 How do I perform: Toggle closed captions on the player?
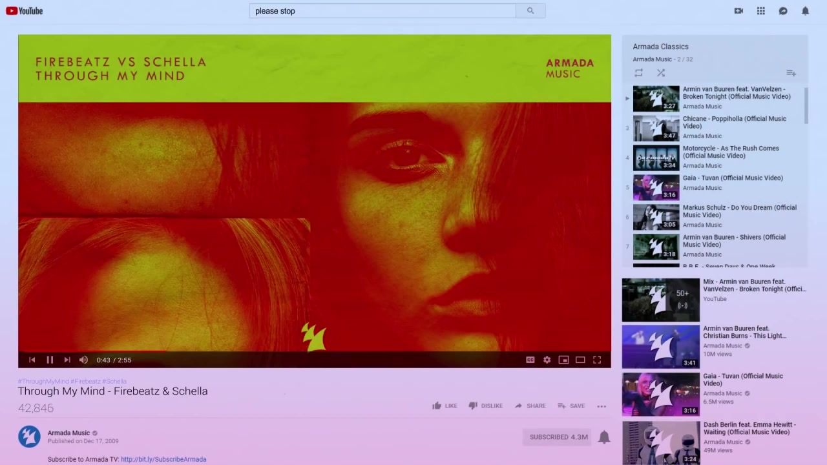pyautogui.click(x=530, y=360)
